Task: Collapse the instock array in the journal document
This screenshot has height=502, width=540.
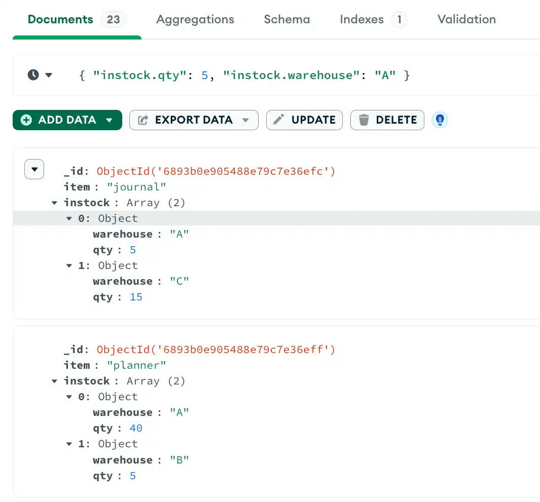Action: (54, 203)
